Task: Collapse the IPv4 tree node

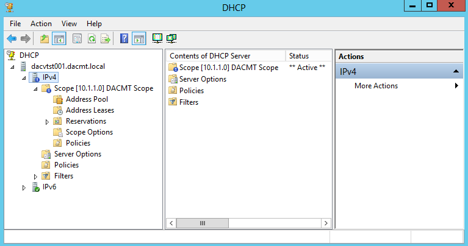Action: (x=24, y=78)
